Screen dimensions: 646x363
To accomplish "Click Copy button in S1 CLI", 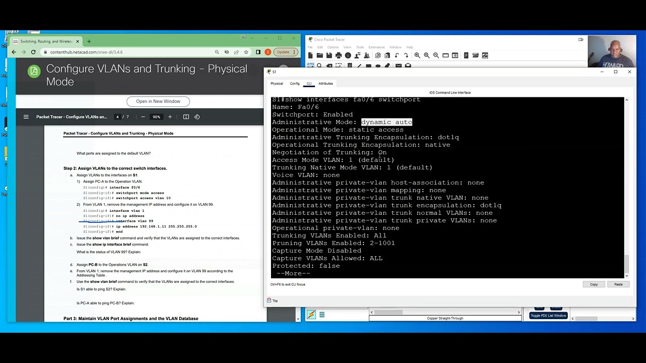I will click(x=594, y=284).
